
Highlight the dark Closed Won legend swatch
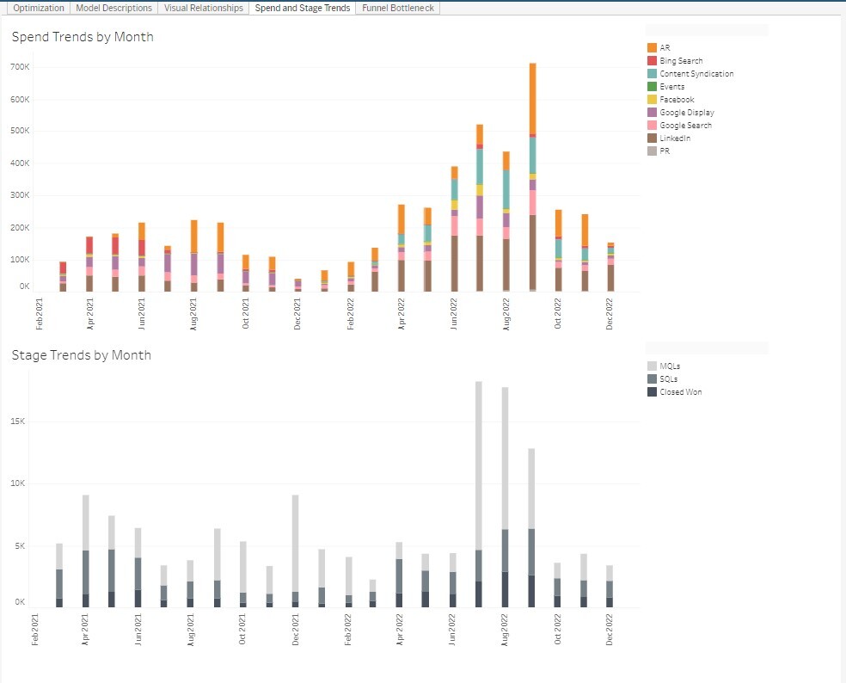[x=652, y=392]
